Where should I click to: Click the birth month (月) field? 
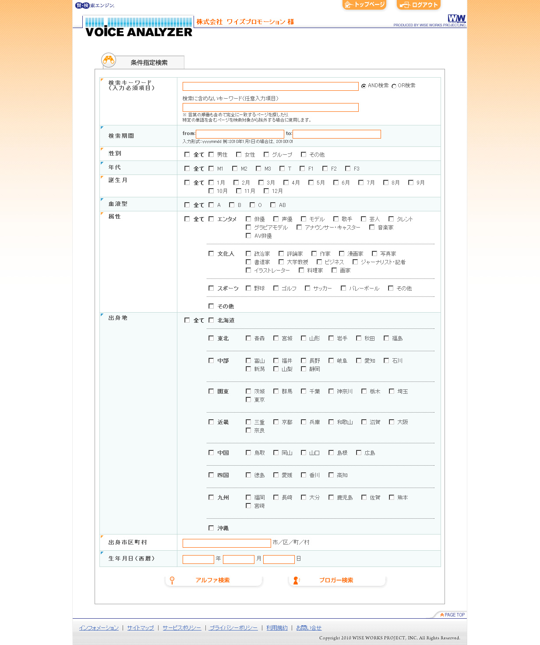pyautogui.click(x=239, y=559)
